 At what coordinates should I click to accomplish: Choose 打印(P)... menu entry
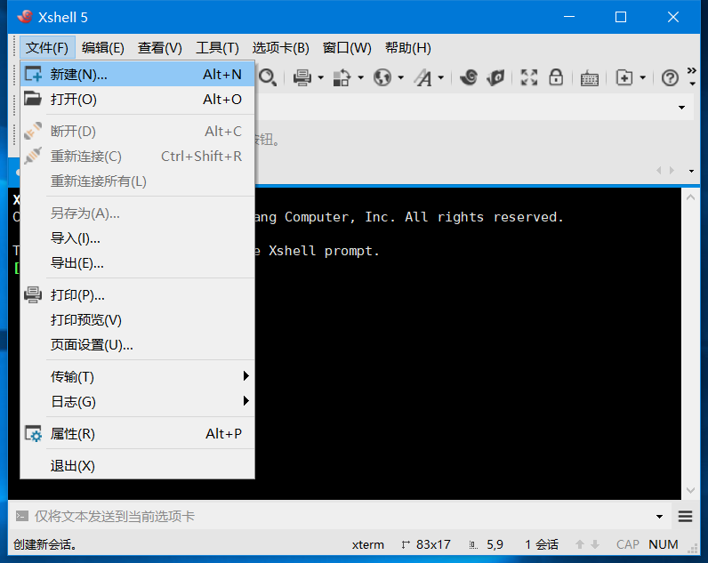(x=138, y=294)
